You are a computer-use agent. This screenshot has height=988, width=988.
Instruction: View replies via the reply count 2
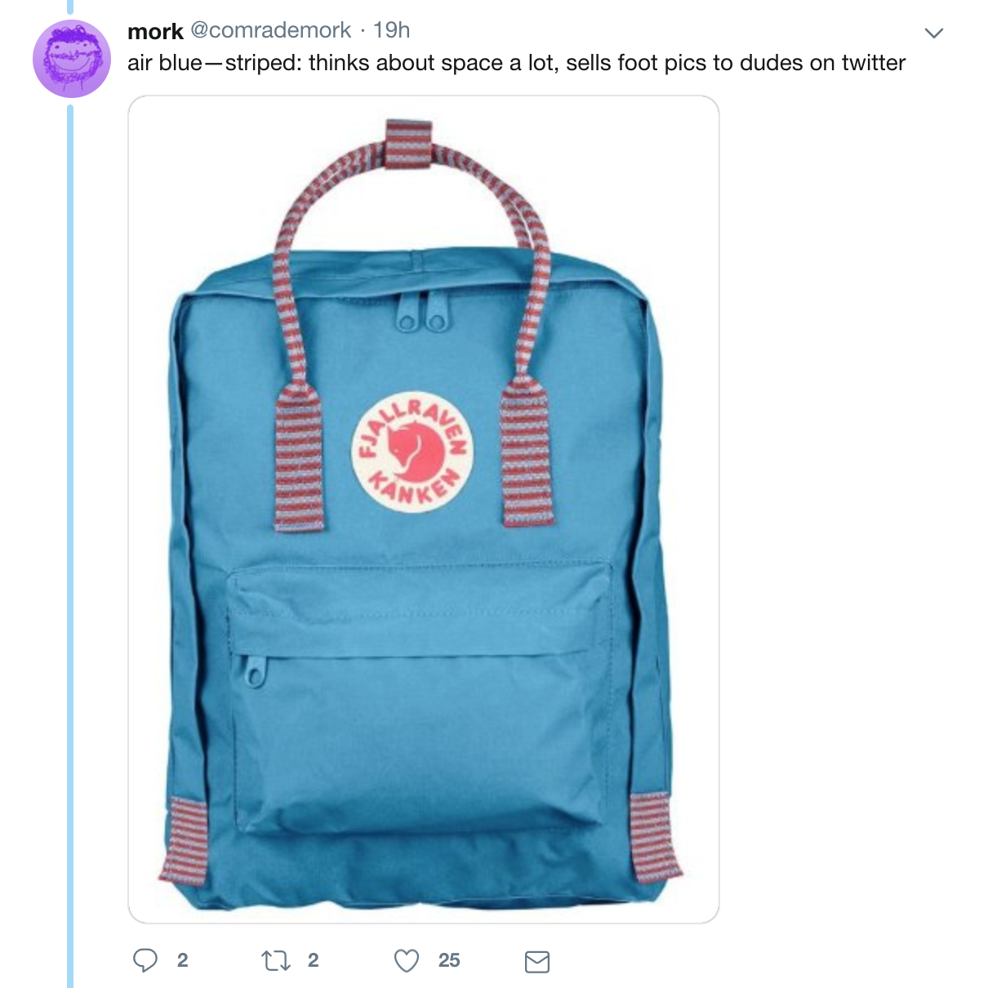click(183, 960)
